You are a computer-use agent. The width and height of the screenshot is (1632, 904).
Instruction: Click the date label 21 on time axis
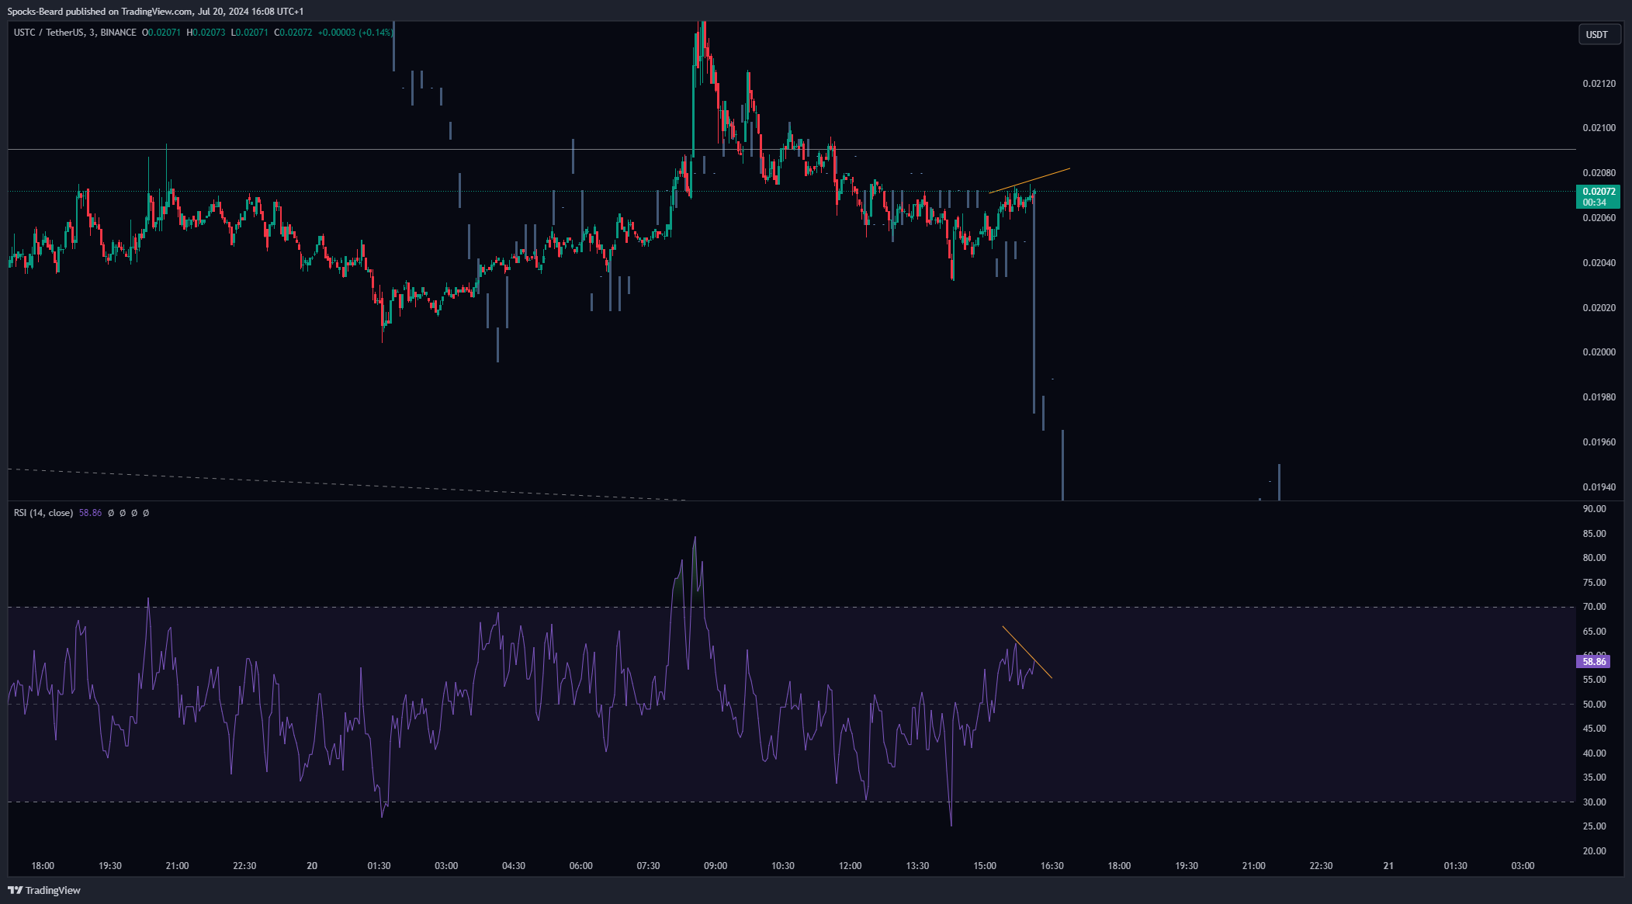tap(1388, 866)
